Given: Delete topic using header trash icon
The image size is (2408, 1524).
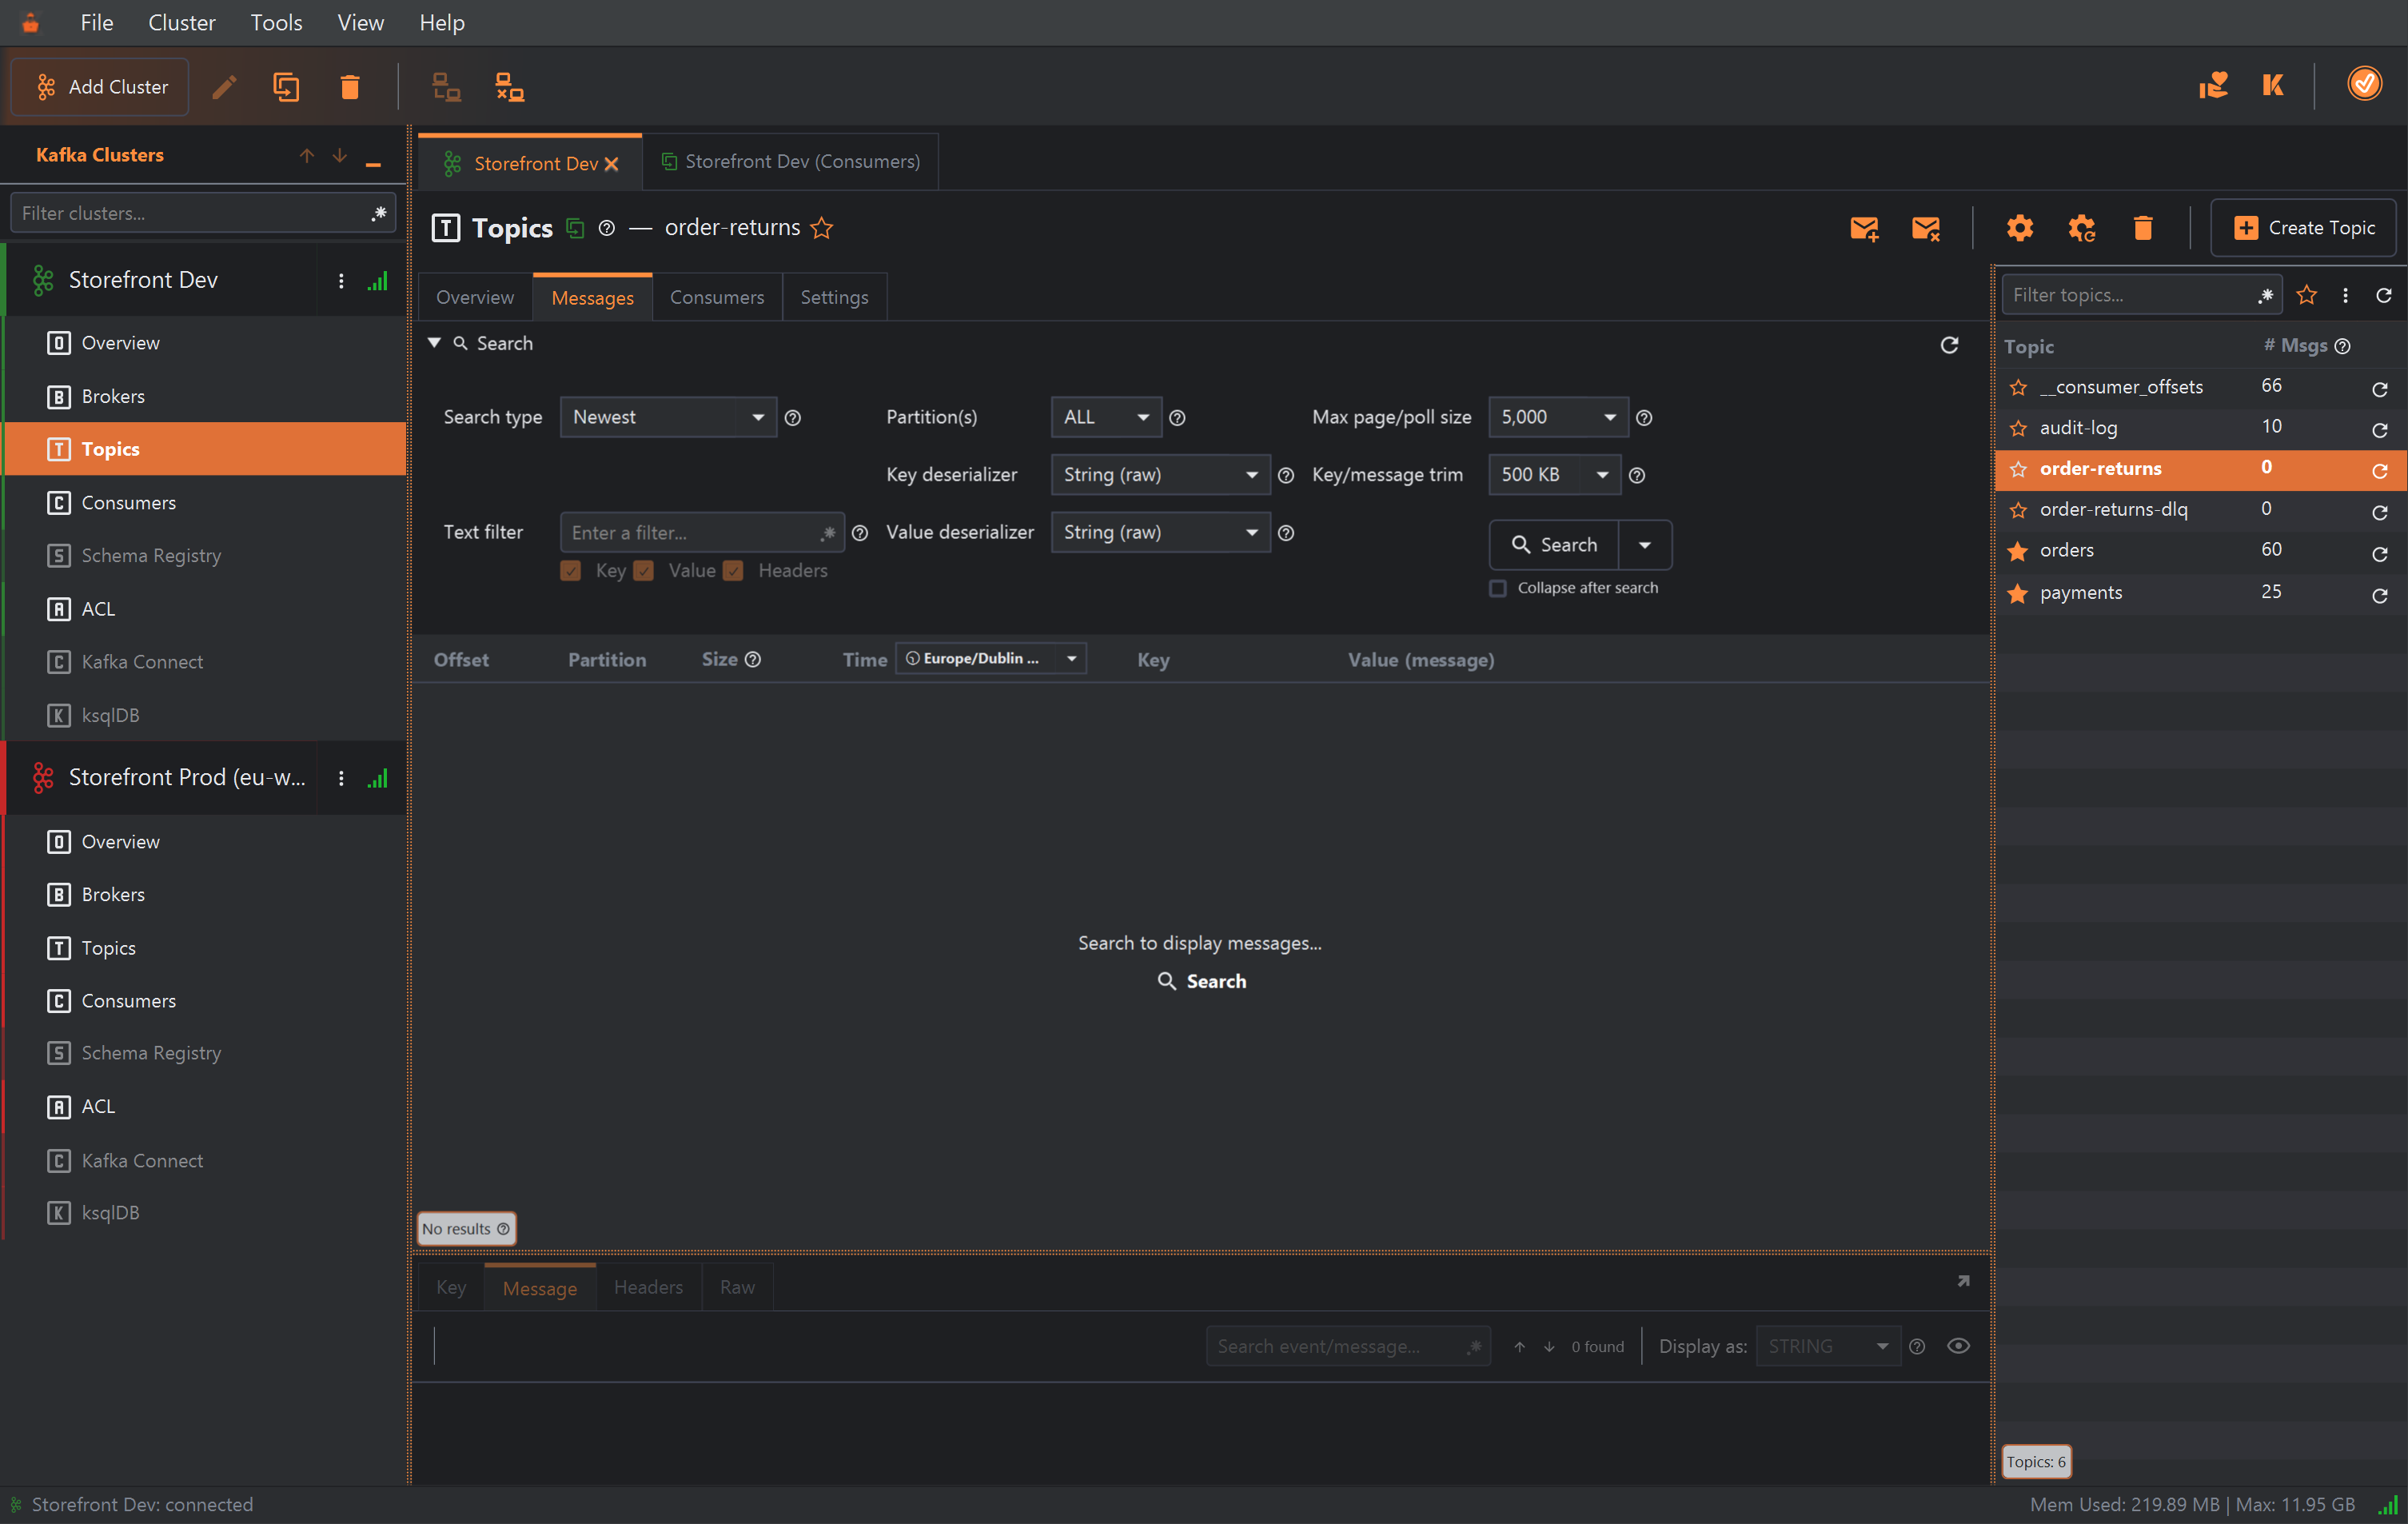Looking at the screenshot, I should [x=2142, y=228].
